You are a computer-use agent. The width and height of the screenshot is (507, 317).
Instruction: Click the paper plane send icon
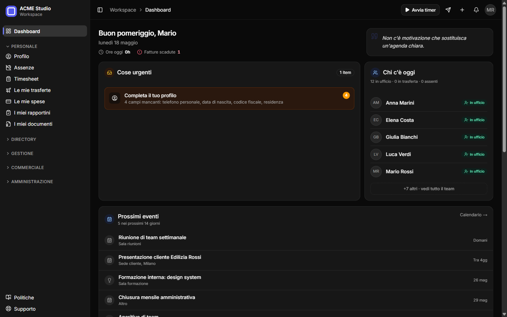point(448,10)
